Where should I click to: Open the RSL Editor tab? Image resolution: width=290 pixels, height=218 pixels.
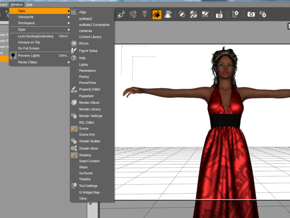tap(92, 123)
